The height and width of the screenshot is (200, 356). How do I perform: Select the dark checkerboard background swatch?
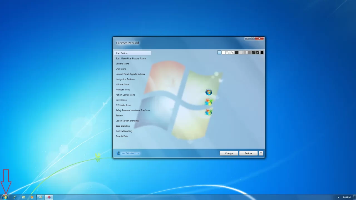coord(253,52)
